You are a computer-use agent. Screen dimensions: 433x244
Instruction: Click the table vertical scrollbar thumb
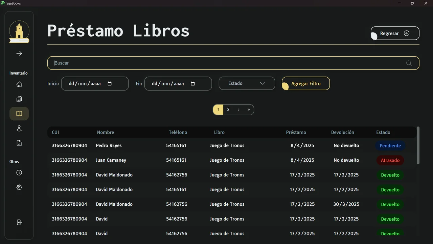418,145
